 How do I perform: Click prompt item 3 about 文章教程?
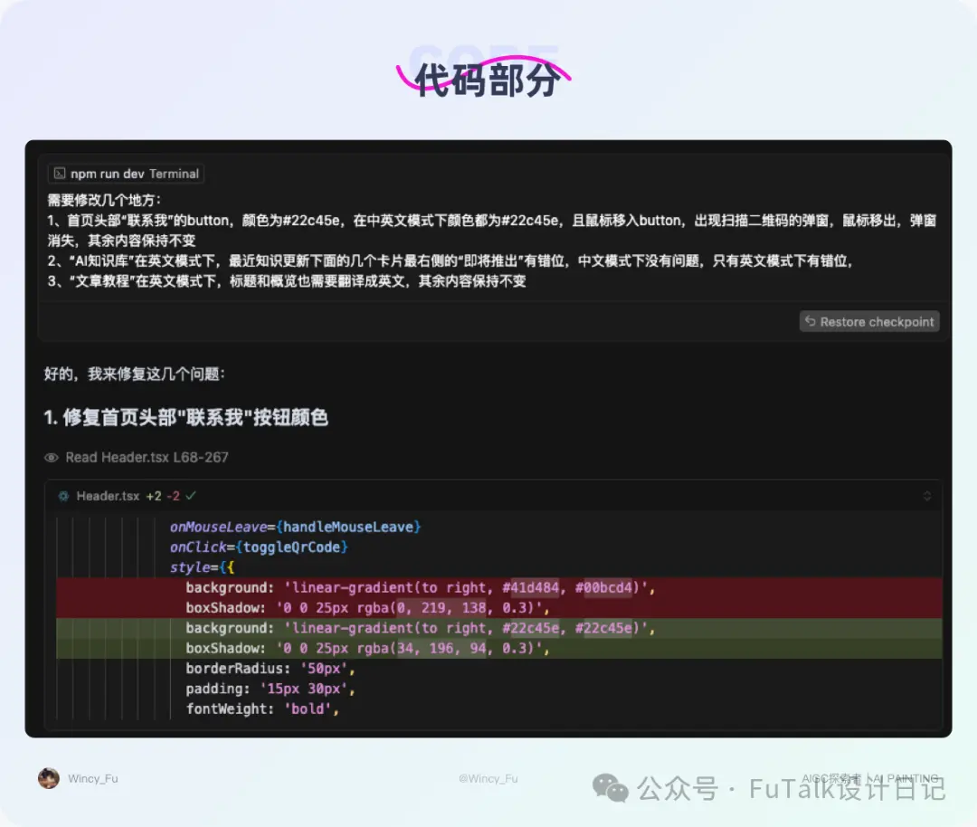(287, 281)
